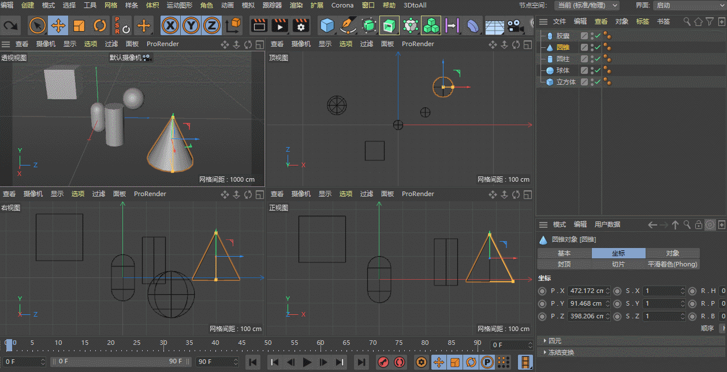Click the P.Y position input field
This screenshot has width=727, height=372.
pyautogui.click(x=586, y=303)
